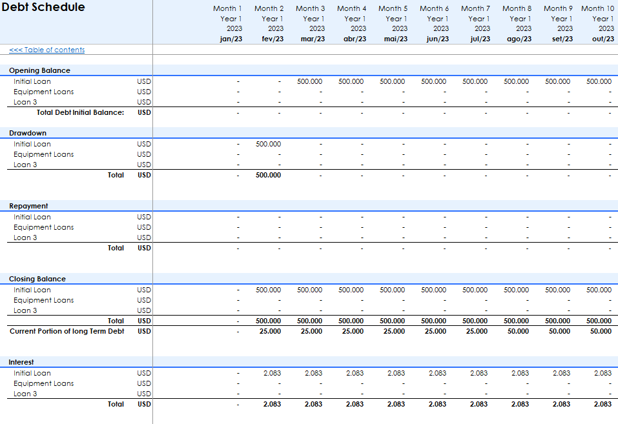Select the Drawdown section header
Image resolution: width=618 pixels, height=424 pixels.
pyautogui.click(x=28, y=133)
